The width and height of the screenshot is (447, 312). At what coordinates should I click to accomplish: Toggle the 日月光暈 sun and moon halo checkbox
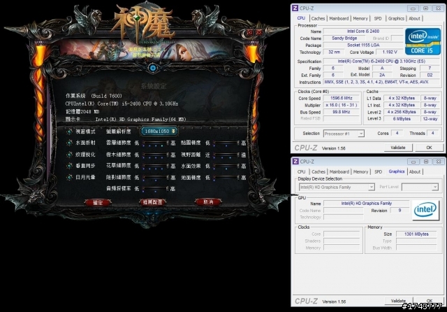point(69,178)
